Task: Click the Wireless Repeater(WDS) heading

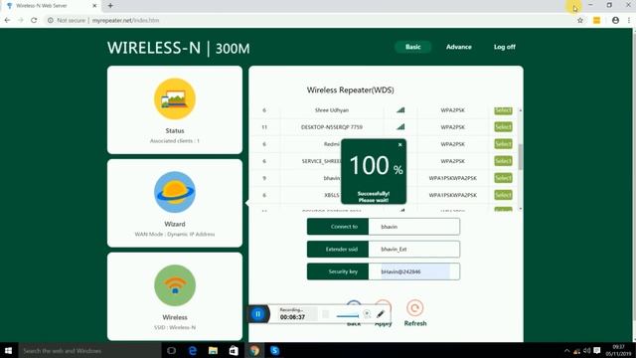Action: coord(350,90)
